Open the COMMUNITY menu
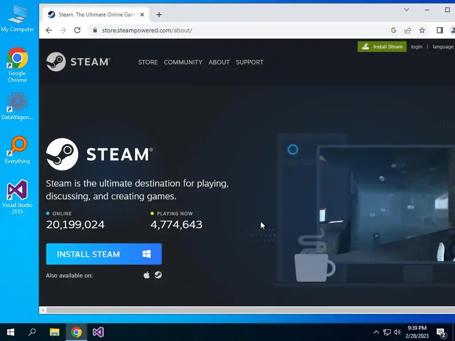 tap(183, 62)
